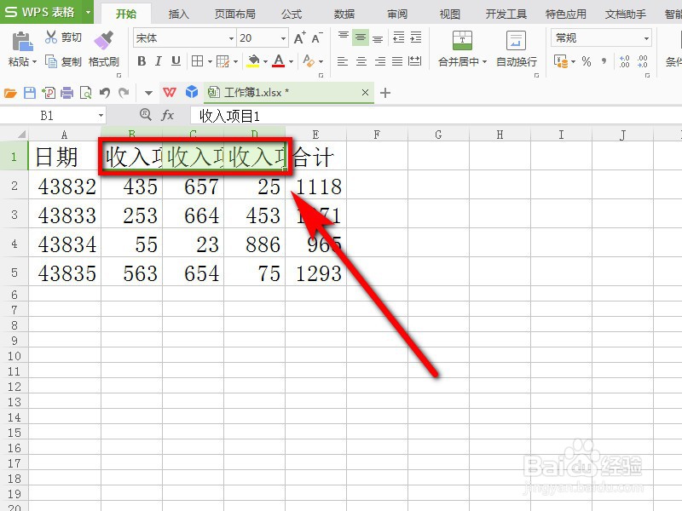The height and width of the screenshot is (511, 682).
Task: Expand fill color dropdown arrow
Action: 265,61
